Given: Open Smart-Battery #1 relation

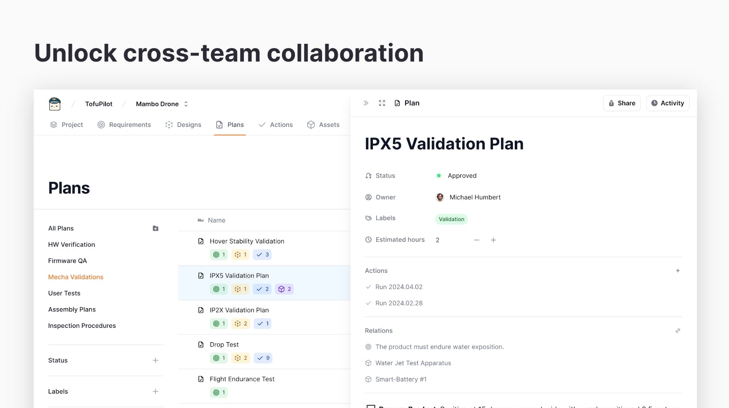Looking at the screenshot, I should 401,379.
